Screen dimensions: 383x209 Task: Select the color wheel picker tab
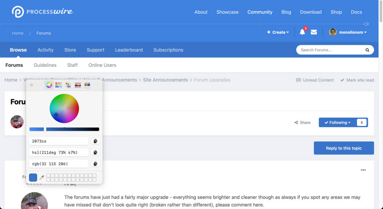[x=49, y=85]
